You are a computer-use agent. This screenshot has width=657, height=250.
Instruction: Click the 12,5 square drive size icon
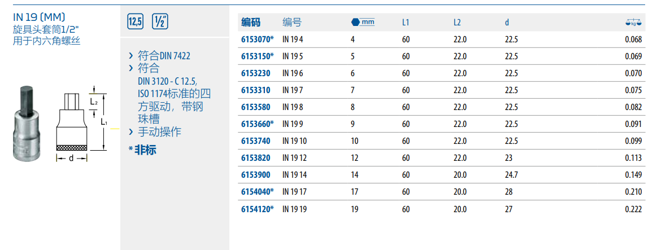[136, 22]
